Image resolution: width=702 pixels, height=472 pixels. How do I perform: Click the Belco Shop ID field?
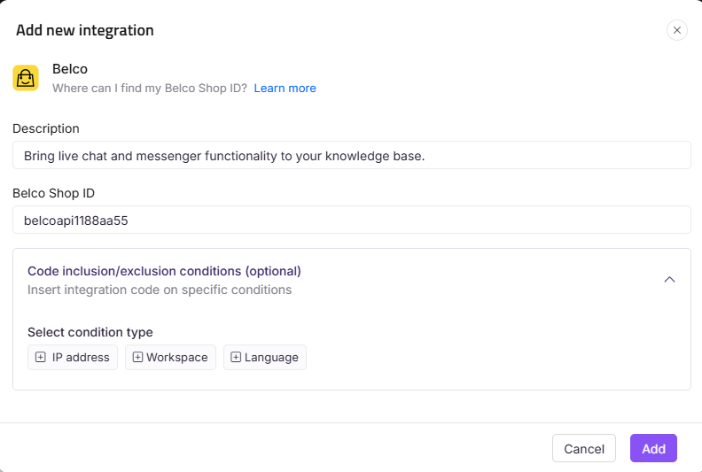(352, 220)
